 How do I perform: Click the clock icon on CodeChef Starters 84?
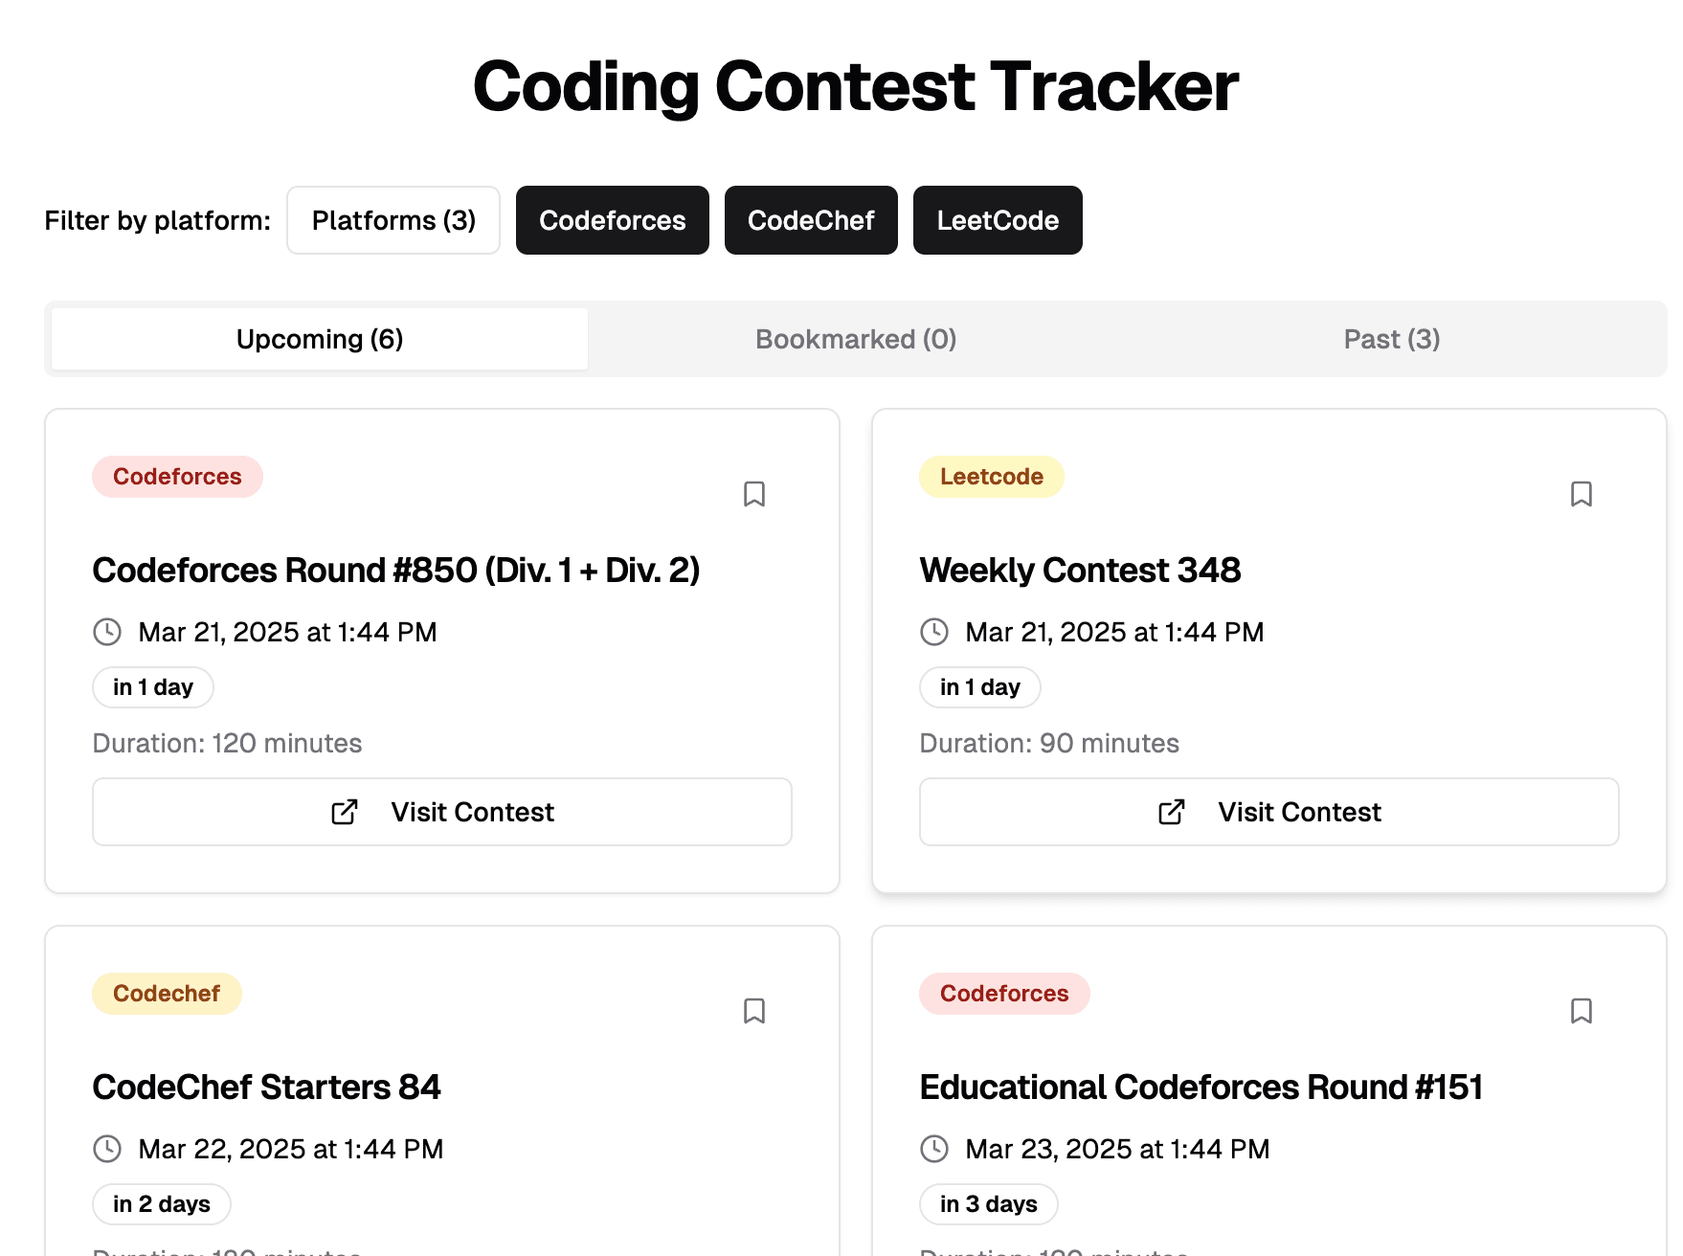coord(106,1149)
